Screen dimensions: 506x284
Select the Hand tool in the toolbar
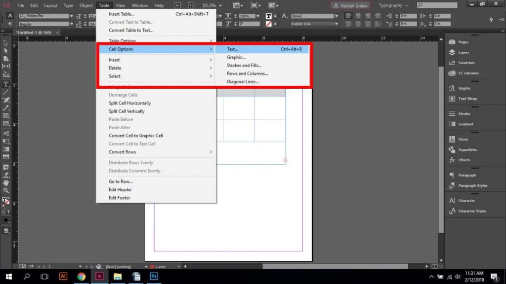pyautogui.click(x=6, y=183)
